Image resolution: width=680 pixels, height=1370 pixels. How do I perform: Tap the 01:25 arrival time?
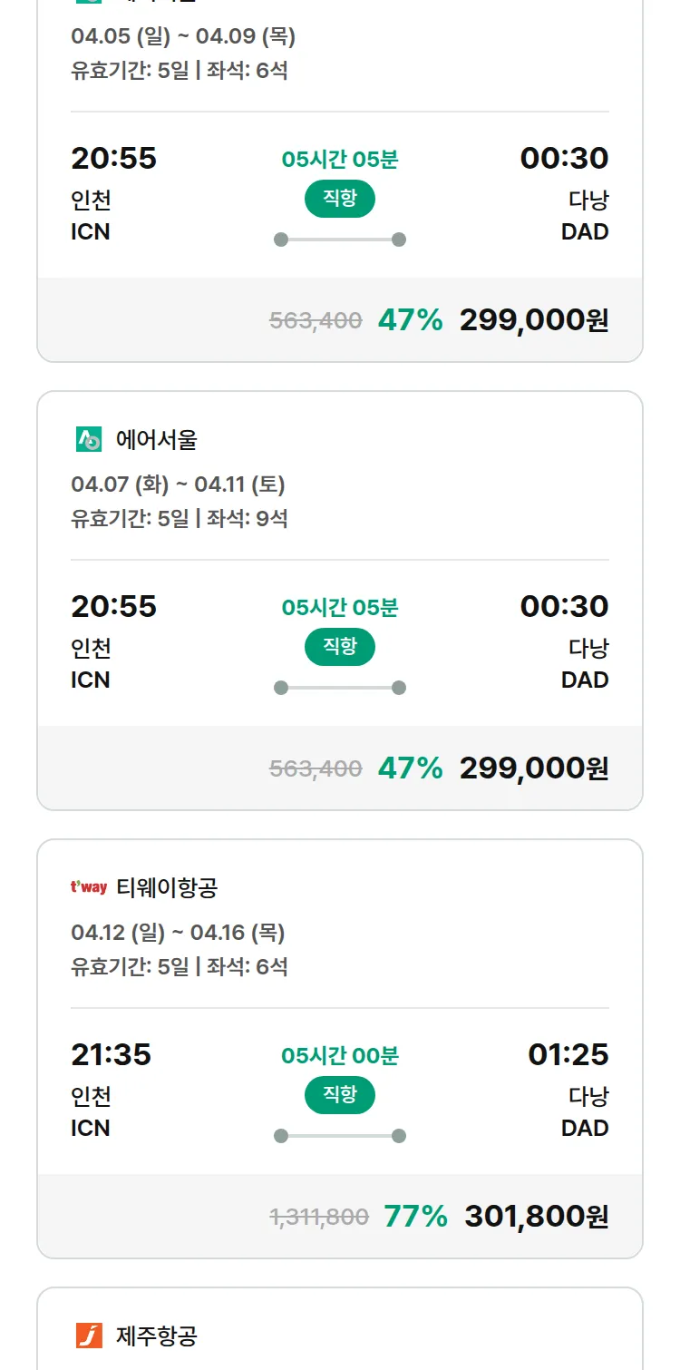coord(568,1054)
